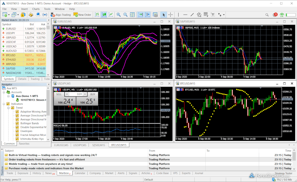
Task: Select the cursor arrow tool
Action: tap(164, 15)
